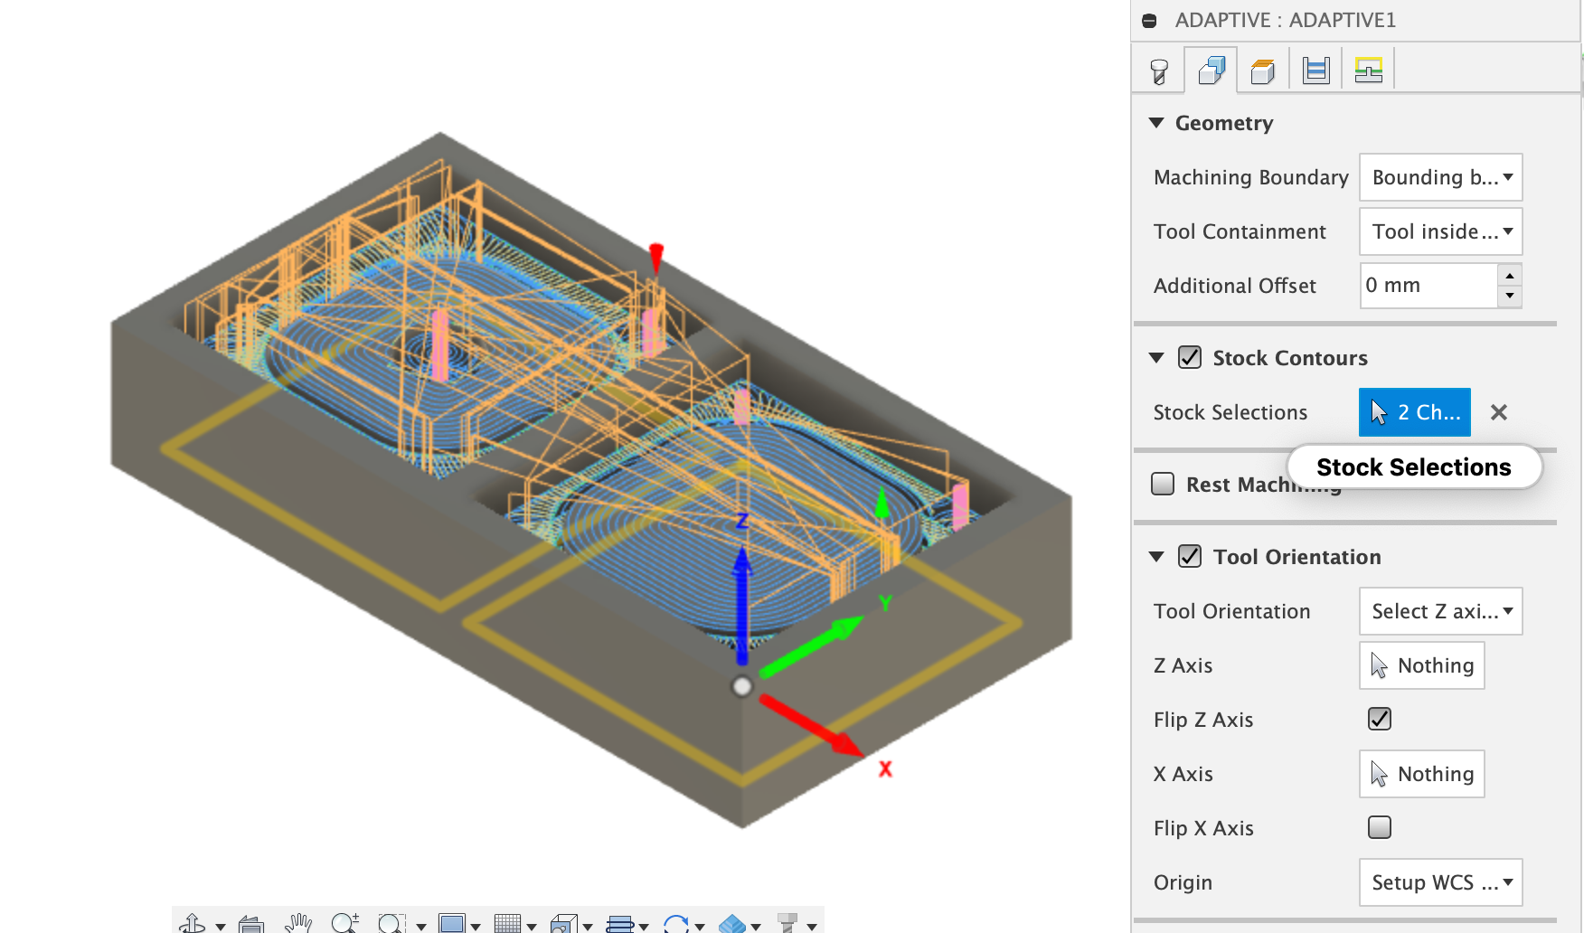Clear Stock Selections with the X button
Viewport: 1584px width, 933px height.
[1499, 412]
